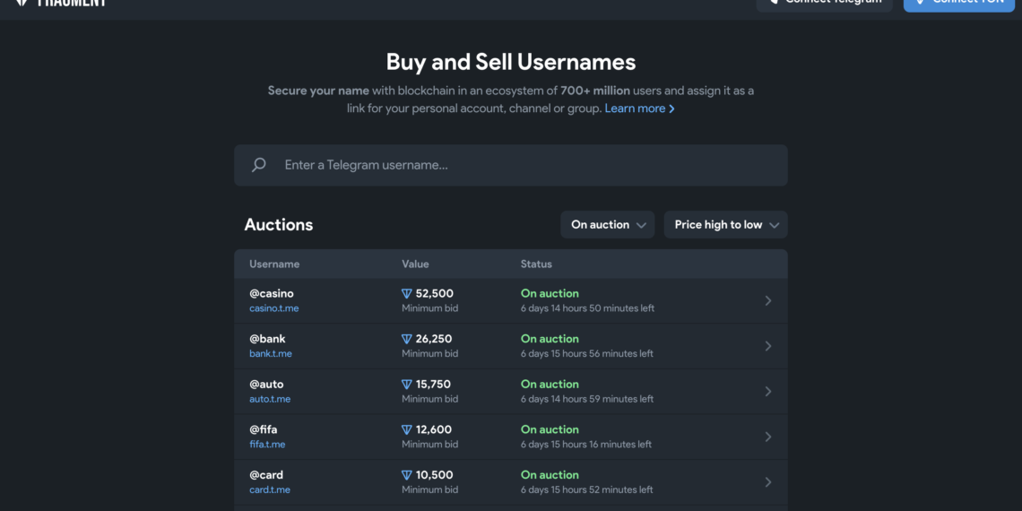
Task: Follow the Learn more link
Action: pos(639,108)
